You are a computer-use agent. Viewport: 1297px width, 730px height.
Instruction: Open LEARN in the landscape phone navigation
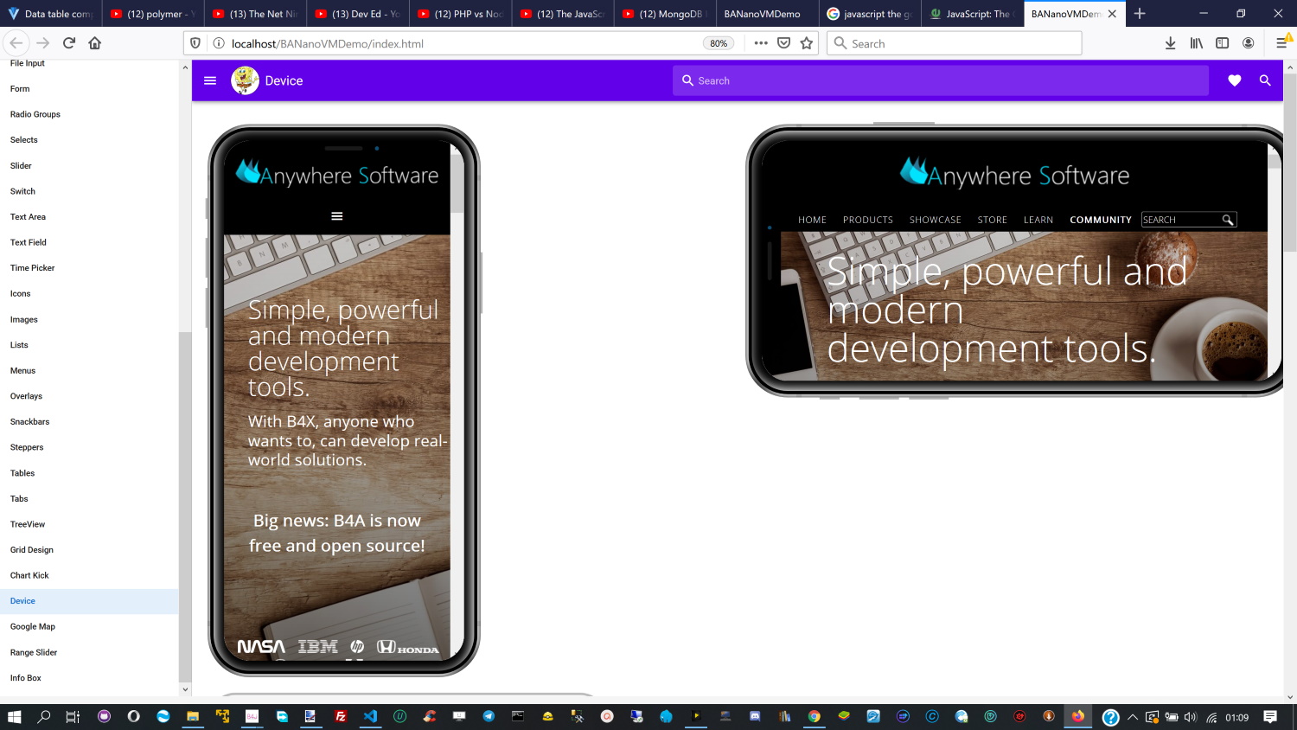1038,220
